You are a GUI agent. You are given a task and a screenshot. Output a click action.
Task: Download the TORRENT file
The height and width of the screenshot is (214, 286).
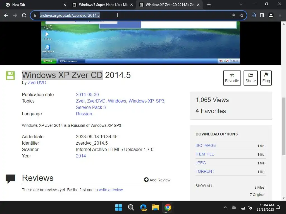[205, 171]
